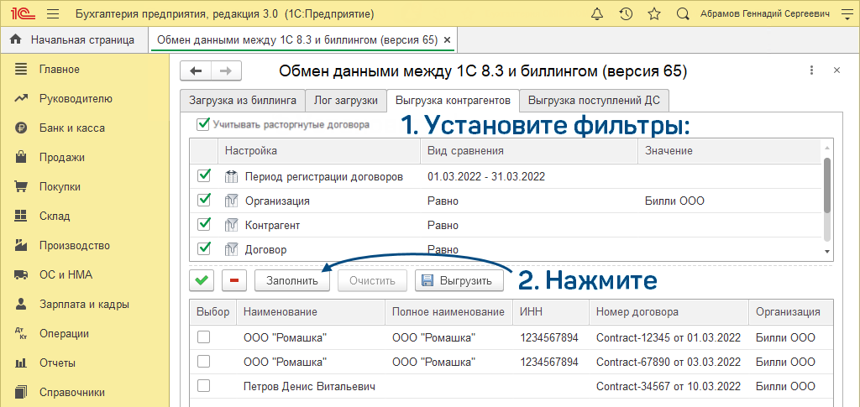The image size is (860, 407).
Task: Click Равно comparison in Организация row
Action: pyautogui.click(x=443, y=201)
